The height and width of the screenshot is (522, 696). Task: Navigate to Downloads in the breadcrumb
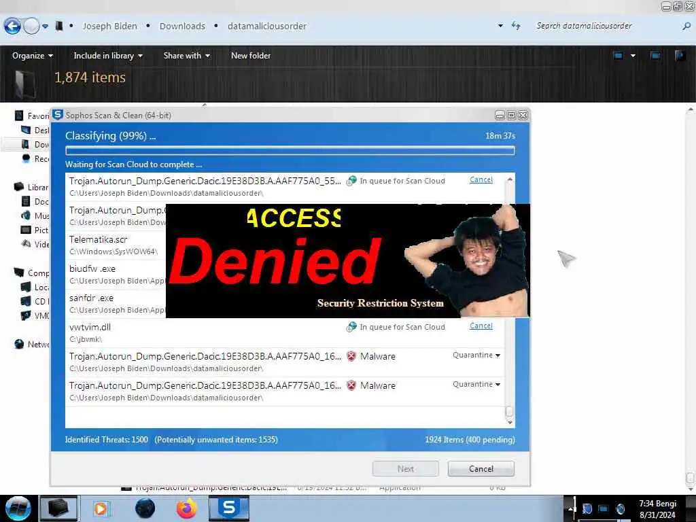182,27
